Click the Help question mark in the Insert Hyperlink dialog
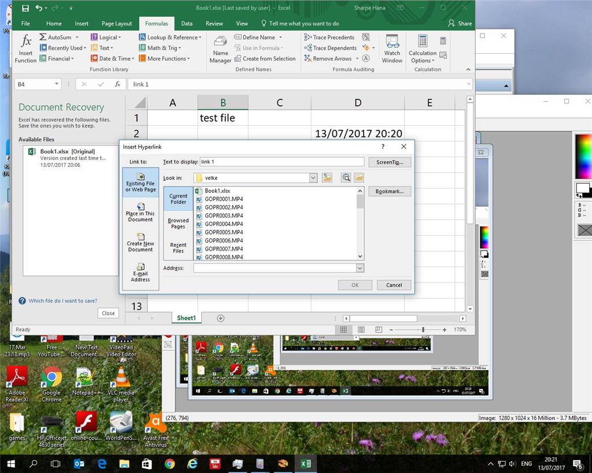 pyautogui.click(x=383, y=147)
